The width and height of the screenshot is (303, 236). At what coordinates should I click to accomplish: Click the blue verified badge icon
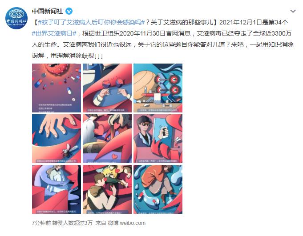point(69,12)
